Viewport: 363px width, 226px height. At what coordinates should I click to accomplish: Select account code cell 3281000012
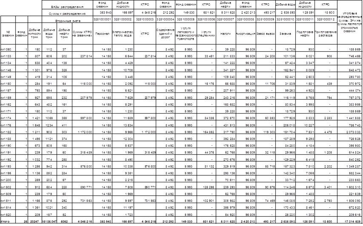tap(326, 20)
